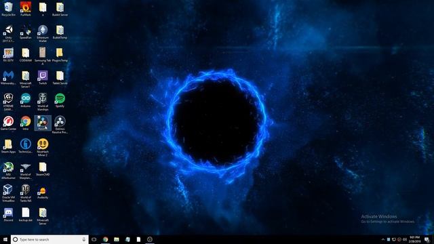The height and width of the screenshot is (244, 434).
Task: Open the Twitch desktop shortcut
Action: pos(43,78)
